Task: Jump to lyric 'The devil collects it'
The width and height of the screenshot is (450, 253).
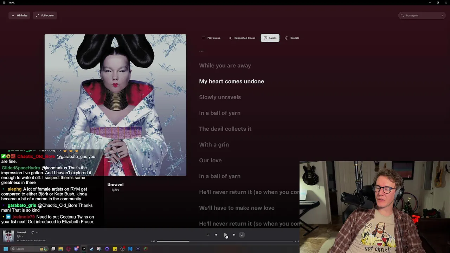Action: (x=225, y=129)
